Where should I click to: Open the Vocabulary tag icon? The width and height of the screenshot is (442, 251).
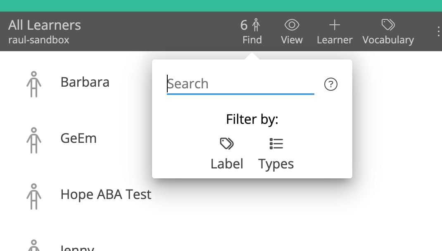(388, 26)
